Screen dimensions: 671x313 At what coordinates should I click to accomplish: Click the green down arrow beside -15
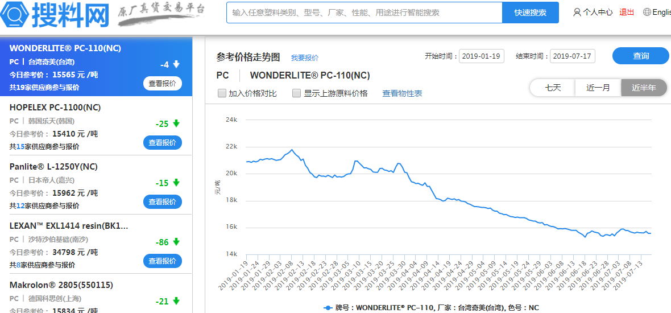tap(176, 183)
